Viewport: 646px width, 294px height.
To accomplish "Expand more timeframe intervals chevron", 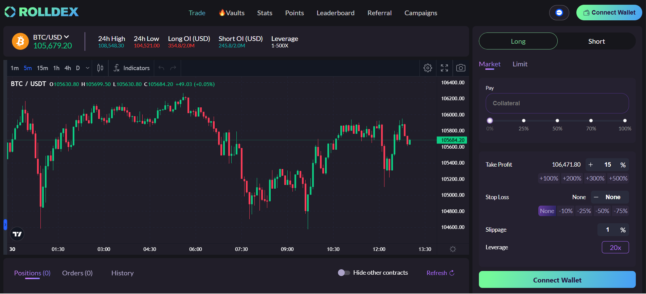I will (x=88, y=68).
